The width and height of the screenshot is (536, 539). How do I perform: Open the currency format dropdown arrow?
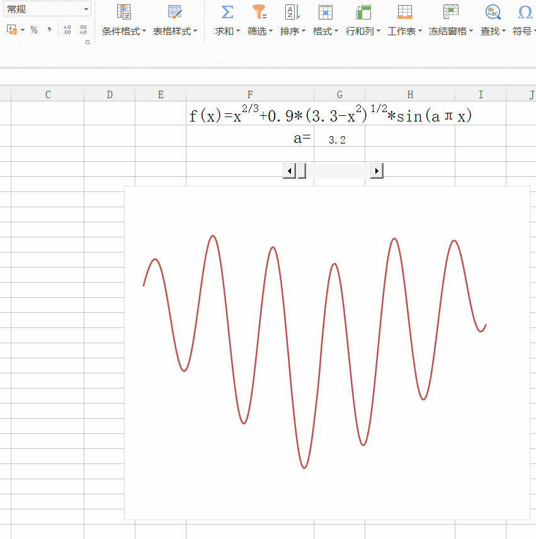23,30
